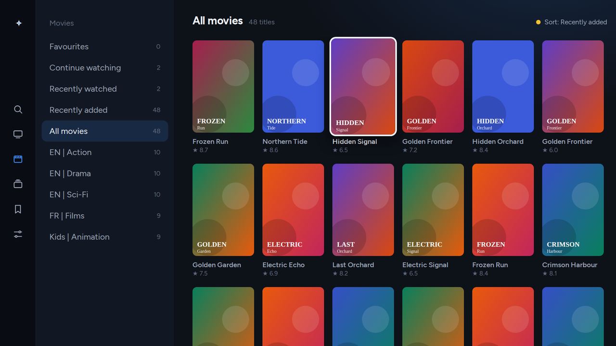This screenshot has height=346, width=616.
Task: Open Frozen Run poster rated 8.4
Action: click(x=503, y=210)
